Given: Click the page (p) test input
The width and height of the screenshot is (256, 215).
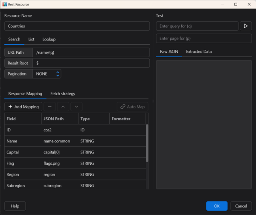Looking at the screenshot, I should click(x=204, y=38).
